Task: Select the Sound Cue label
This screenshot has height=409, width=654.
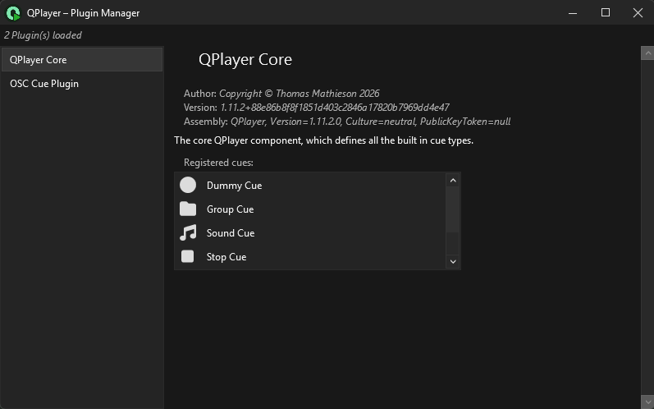Action: 231,233
